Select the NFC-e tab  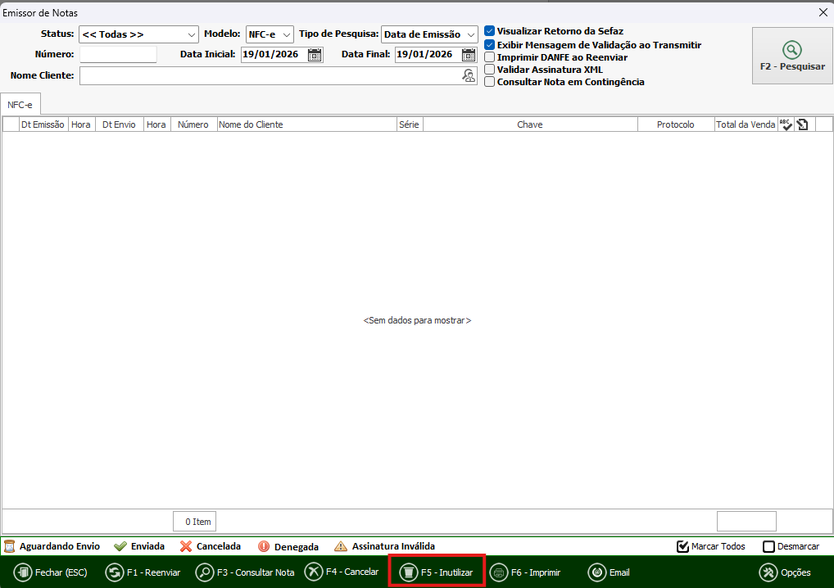pyautogui.click(x=20, y=105)
